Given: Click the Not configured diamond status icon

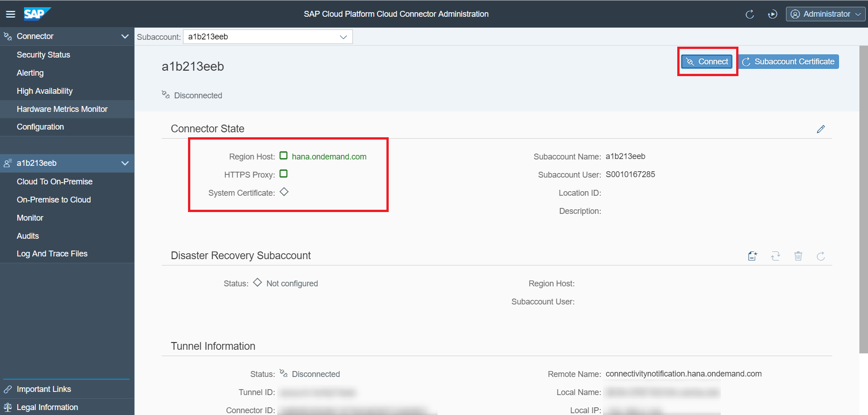Looking at the screenshot, I should (257, 283).
